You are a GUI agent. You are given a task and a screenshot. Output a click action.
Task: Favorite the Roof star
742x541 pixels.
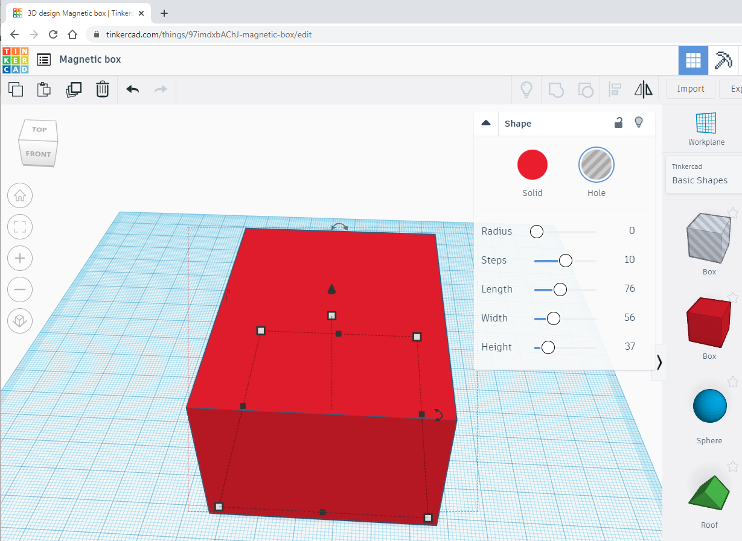coord(733,466)
